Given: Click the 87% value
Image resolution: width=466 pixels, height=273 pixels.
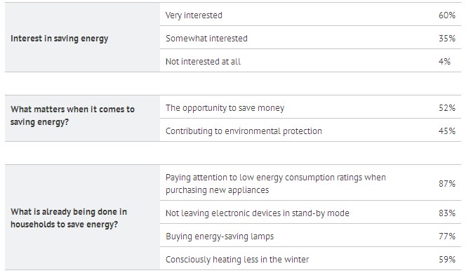Looking at the screenshot, I should click(446, 184).
